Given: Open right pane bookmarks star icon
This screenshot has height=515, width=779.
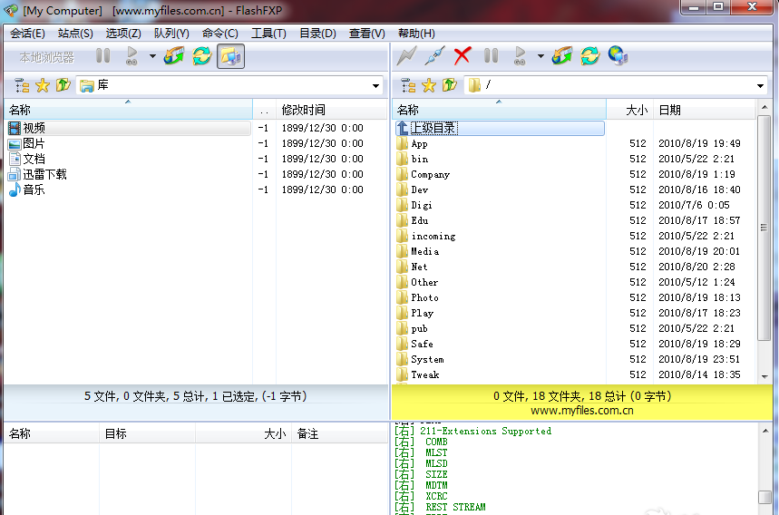Looking at the screenshot, I should 429,85.
